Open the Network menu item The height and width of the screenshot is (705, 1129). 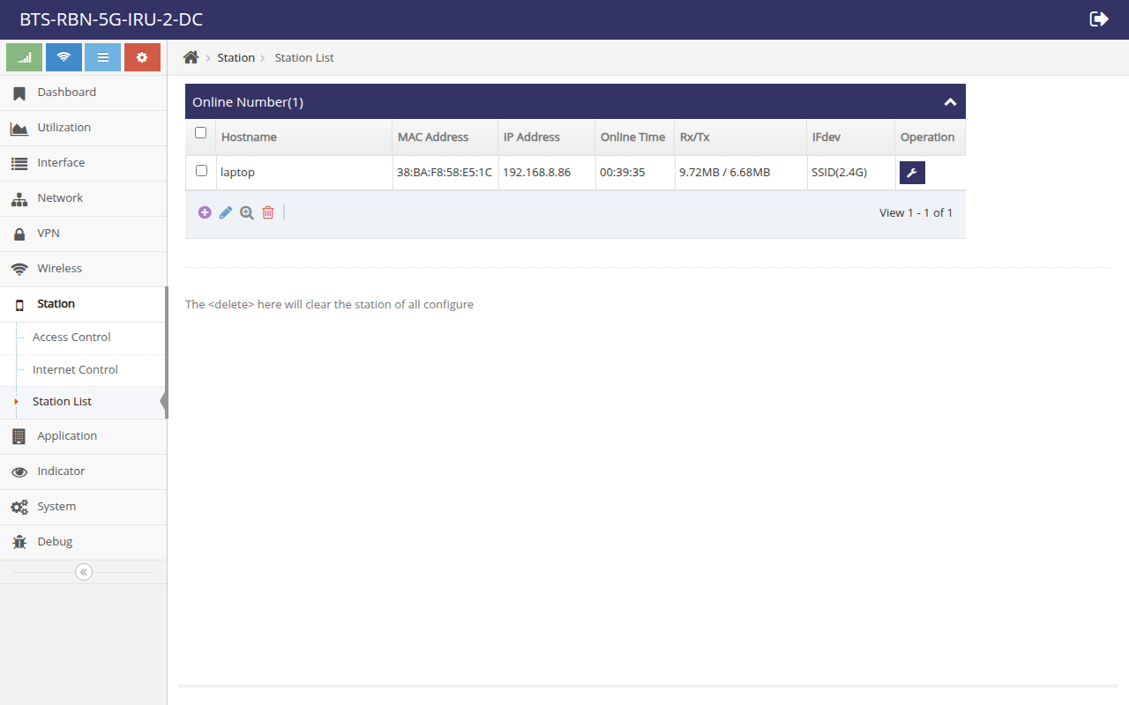coord(83,198)
